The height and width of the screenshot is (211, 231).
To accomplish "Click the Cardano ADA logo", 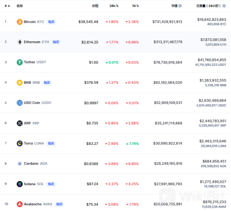I will [x=20, y=164].
